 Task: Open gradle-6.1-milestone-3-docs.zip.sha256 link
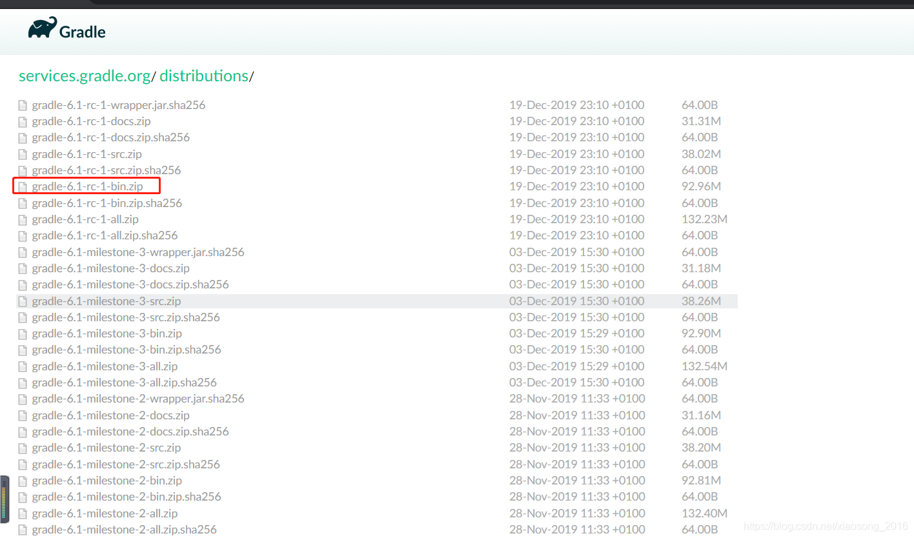pyautogui.click(x=130, y=284)
